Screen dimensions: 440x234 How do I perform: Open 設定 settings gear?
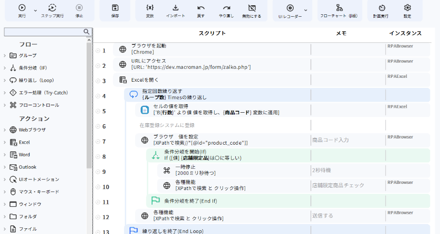(x=407, y=8)
